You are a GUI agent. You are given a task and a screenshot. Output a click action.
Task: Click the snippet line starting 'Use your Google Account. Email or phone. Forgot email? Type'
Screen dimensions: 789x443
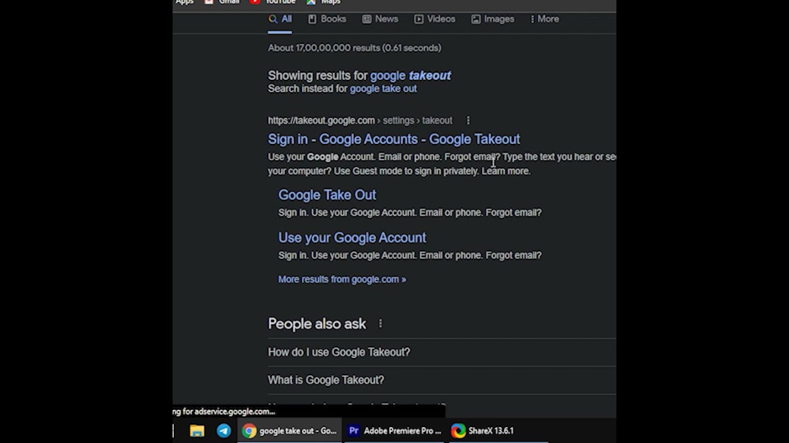[442, 157]
